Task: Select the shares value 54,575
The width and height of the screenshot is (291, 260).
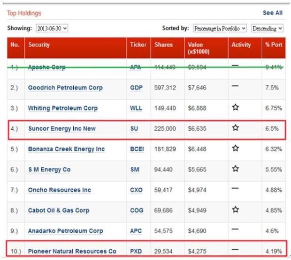Action: tap(163, 231)
